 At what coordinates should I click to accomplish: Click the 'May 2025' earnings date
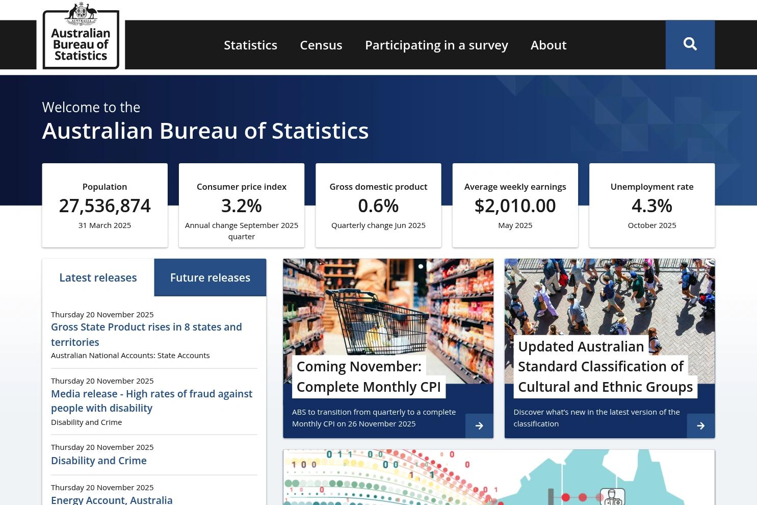(x=515, y=225)
